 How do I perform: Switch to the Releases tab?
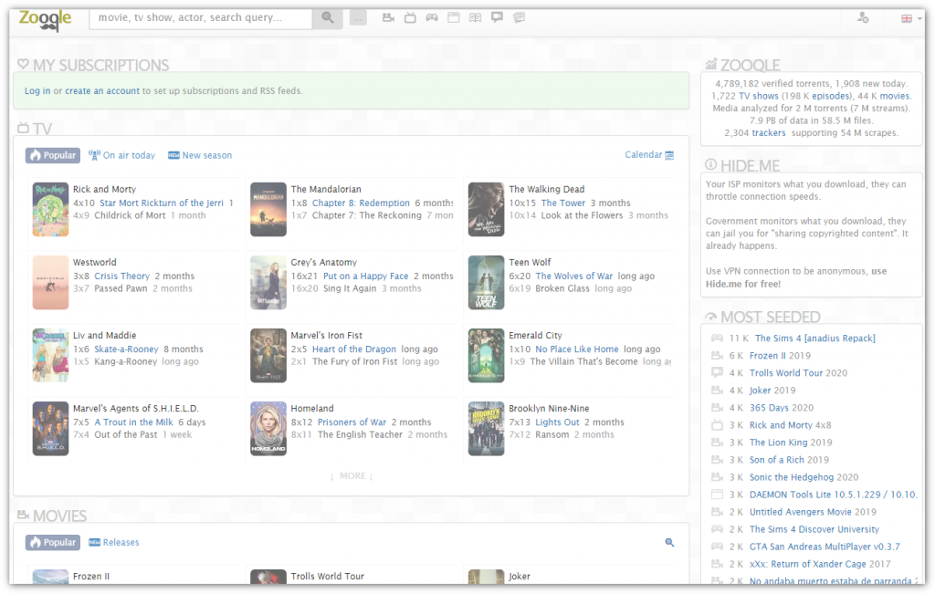click(x=114, y=542)
